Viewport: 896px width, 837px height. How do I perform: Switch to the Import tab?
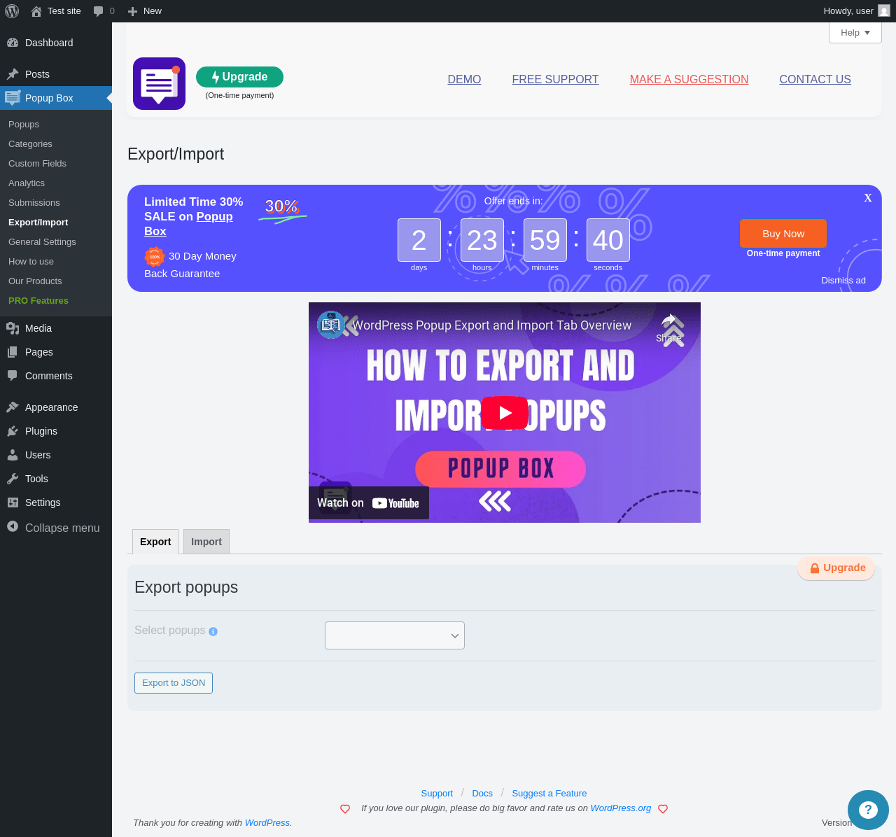pos(206,542)
